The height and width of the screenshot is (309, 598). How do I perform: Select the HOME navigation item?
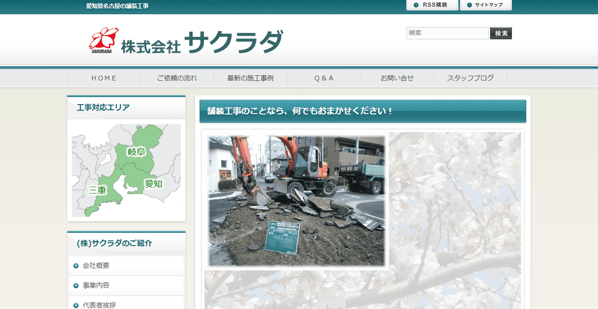(103, 78)
